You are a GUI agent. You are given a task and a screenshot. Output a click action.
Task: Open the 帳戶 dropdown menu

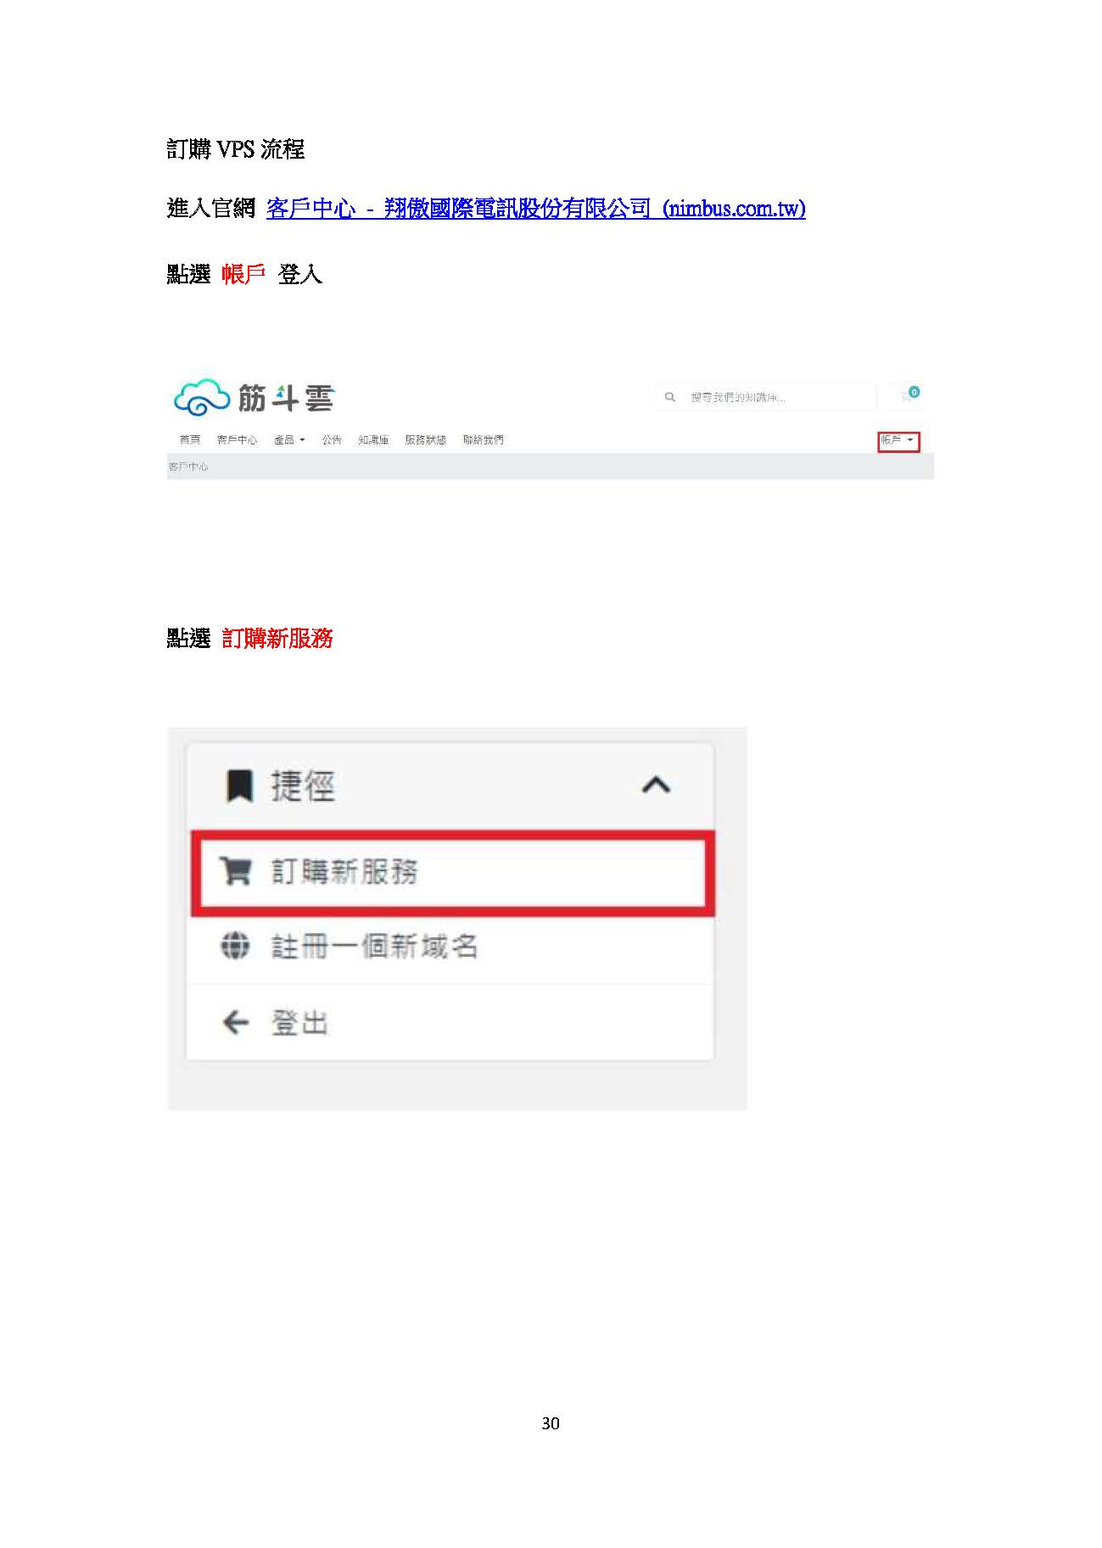(898, 440)
